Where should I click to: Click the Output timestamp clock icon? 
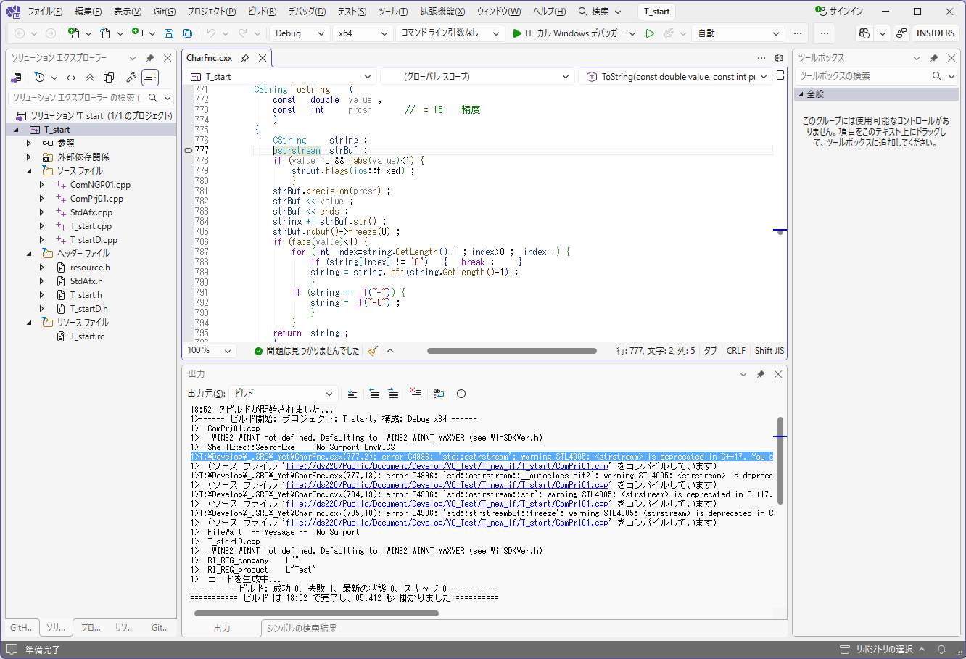pyautogui.click(x=461, y=394)
